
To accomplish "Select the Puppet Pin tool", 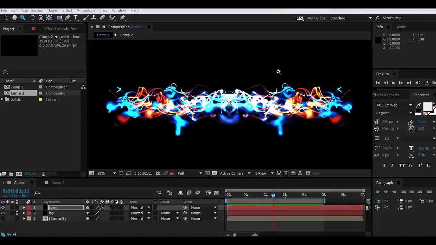I will [123, 18].
